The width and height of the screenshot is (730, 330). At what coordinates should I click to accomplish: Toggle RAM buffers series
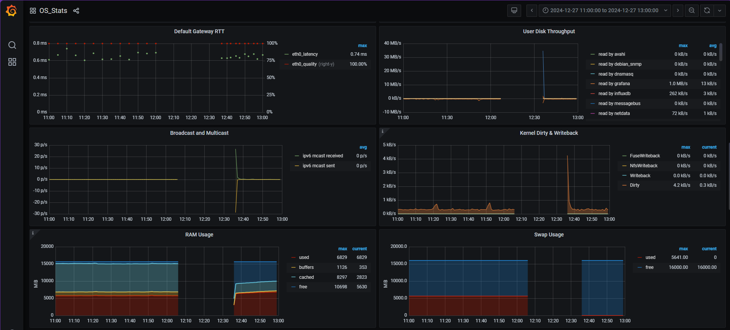306,267
